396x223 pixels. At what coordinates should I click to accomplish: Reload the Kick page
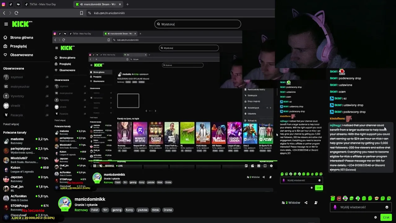coord(16,13)
